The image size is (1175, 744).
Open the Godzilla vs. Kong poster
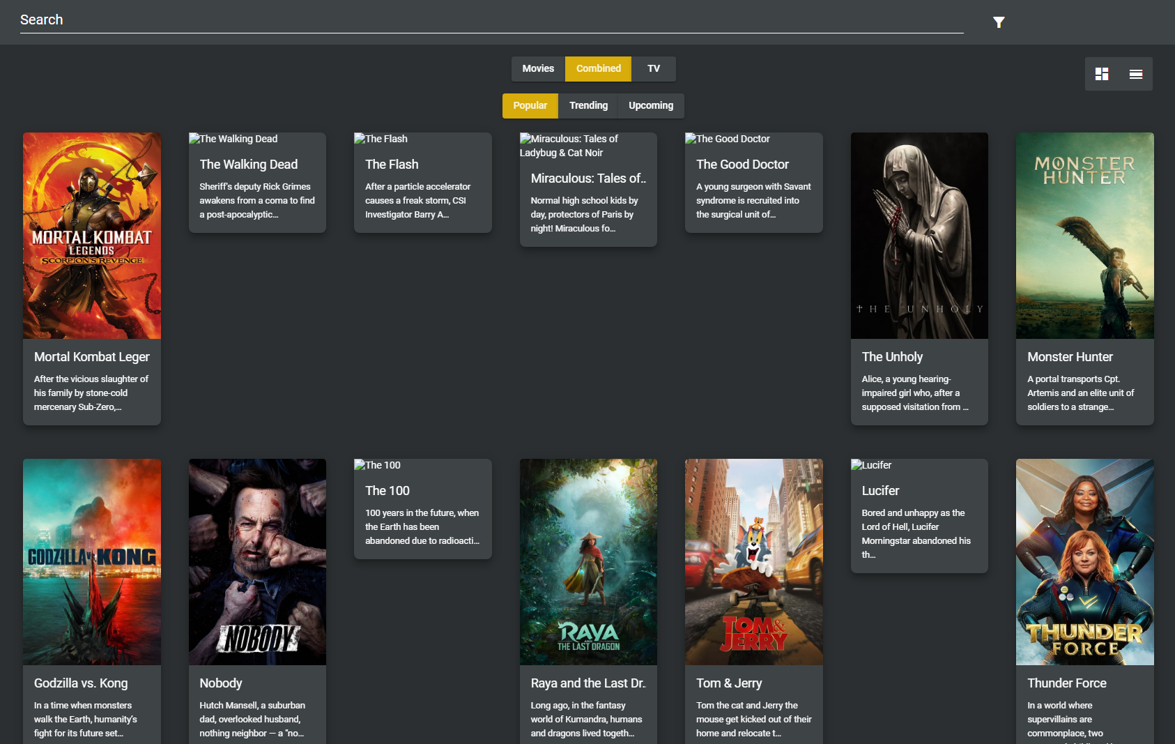[91, 561]
